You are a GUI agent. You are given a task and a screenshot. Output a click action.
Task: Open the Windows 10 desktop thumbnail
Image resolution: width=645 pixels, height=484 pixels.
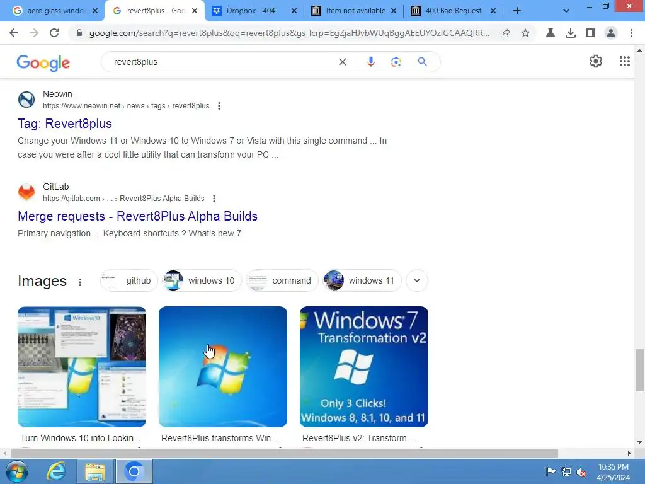tap(82, 367)
